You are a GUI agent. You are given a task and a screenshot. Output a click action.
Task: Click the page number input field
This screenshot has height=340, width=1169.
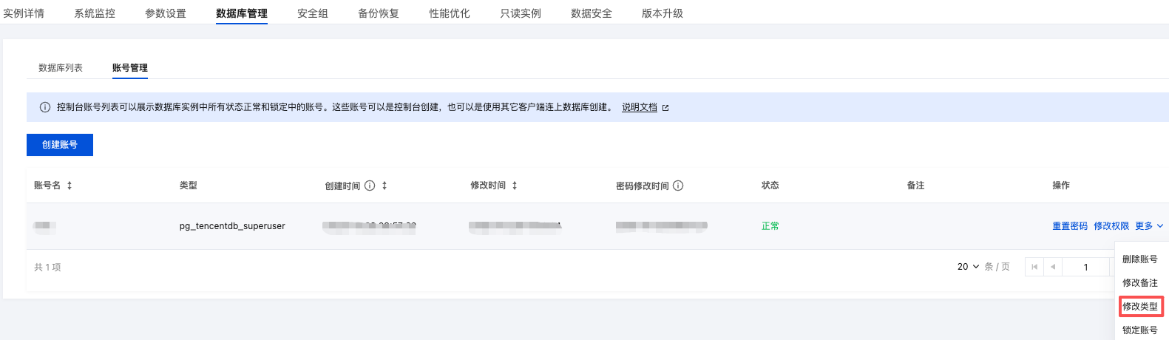[x=1085, y=267]
